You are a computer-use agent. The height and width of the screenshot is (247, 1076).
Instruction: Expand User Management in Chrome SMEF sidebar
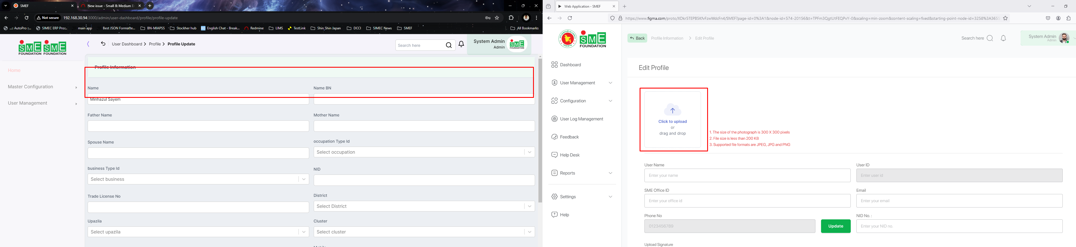42,103
